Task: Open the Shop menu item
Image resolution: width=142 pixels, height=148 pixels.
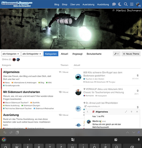Action: (65, 4)
